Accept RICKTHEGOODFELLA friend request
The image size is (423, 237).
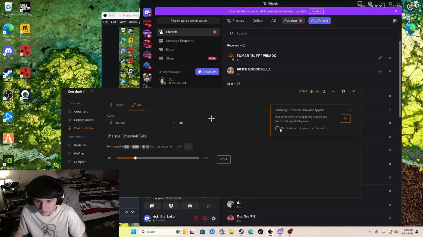click(380, 71)
